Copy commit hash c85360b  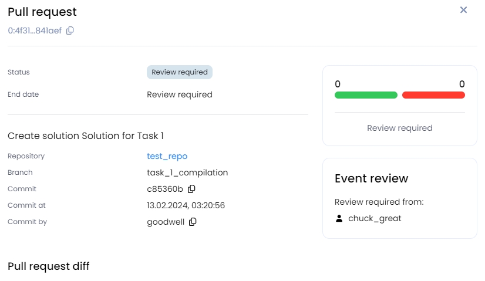(191, 189)
